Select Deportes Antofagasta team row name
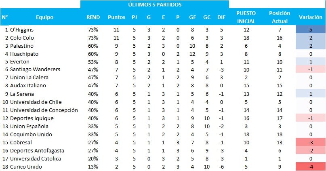The width and height of the screenshot is (326, 171). 37,151
